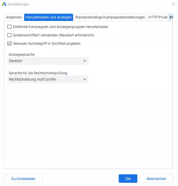Open the Anzeigesprache dropdown showing Deutsch
Screen dimensions: 178x186
tap(48, 61)
